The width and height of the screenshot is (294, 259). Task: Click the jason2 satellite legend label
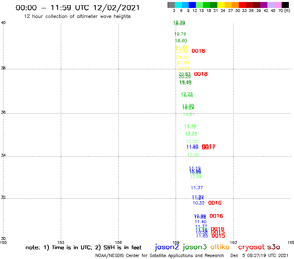[x=167, y=247]
